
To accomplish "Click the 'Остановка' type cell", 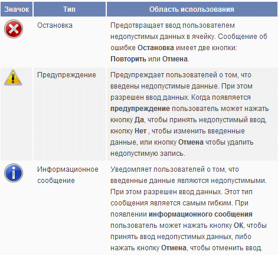I will click(55, 25).
